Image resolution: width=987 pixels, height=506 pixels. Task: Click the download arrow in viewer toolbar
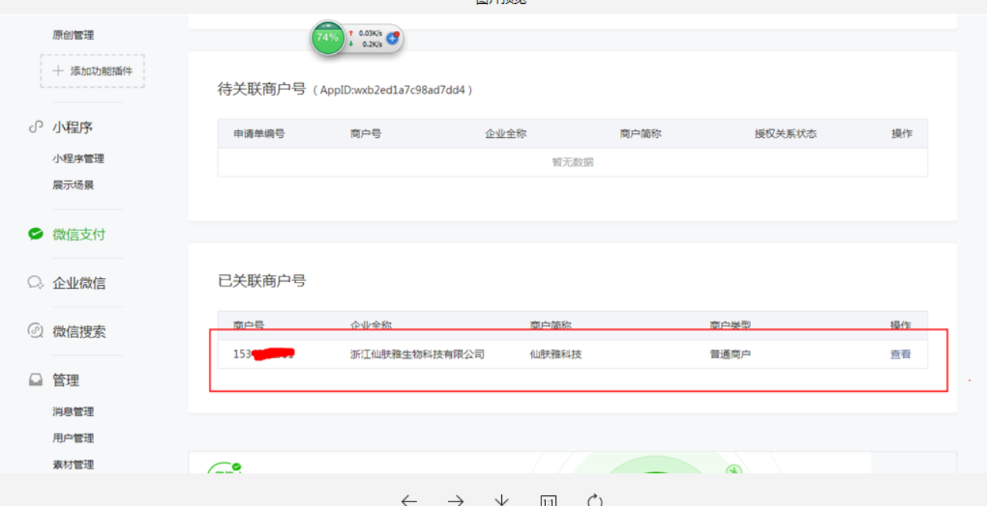pyautogui.click(x=502, y=501)
